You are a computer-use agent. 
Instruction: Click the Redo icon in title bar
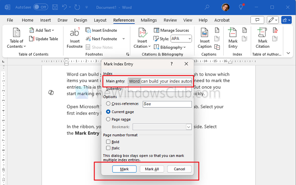77,7
